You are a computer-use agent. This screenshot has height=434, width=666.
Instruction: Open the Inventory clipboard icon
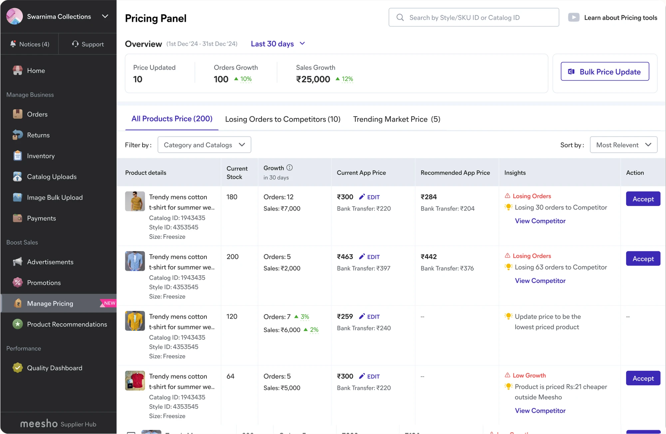(18, 156)
